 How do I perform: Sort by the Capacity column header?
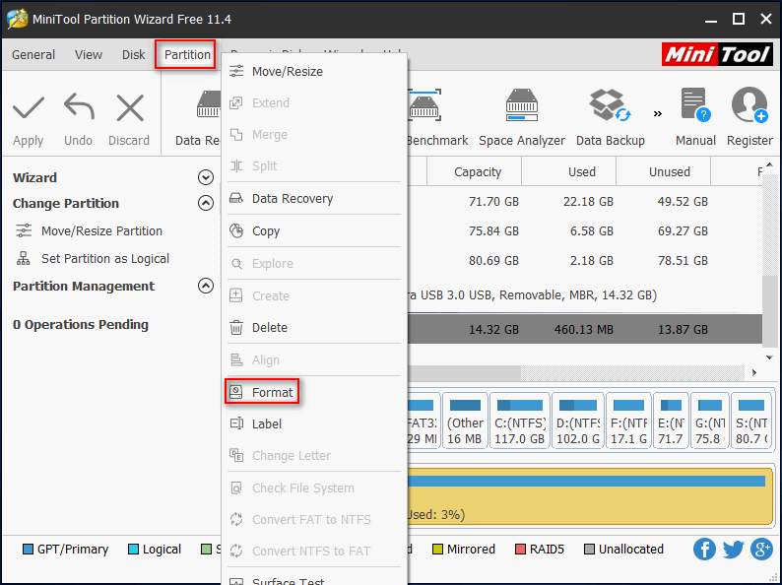(475, 171)
